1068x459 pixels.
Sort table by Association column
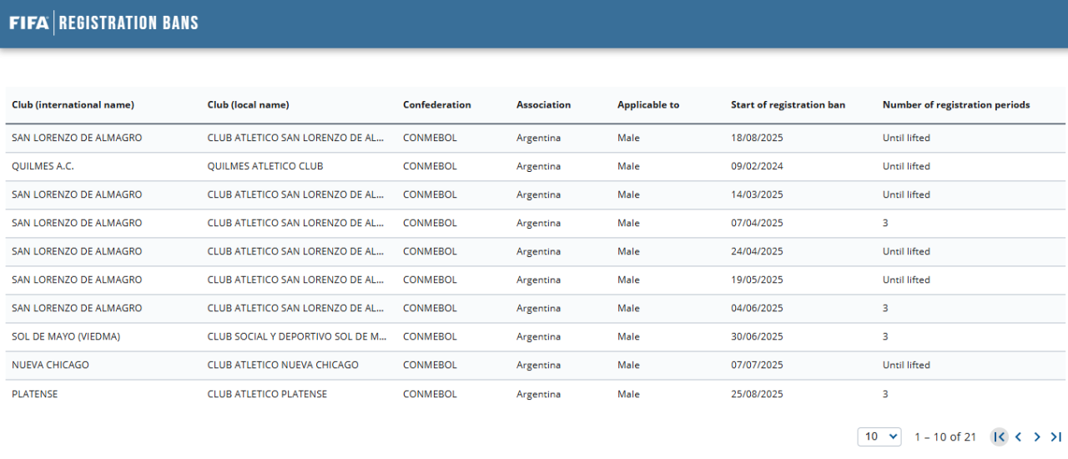click(543, 105)
